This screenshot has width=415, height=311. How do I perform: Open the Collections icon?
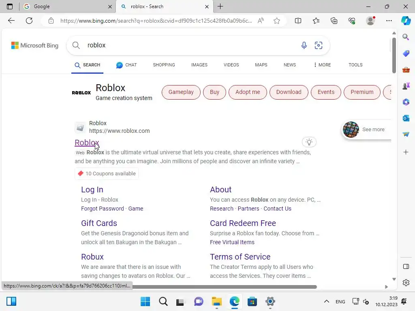(x=334, y=21)
